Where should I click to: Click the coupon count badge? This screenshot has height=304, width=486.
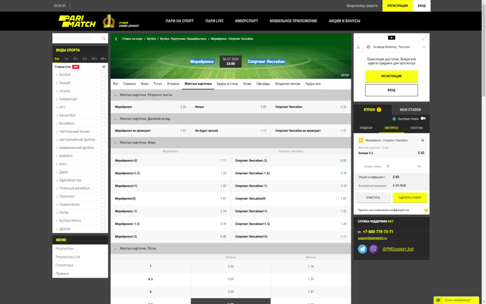(x=379, y=109)
